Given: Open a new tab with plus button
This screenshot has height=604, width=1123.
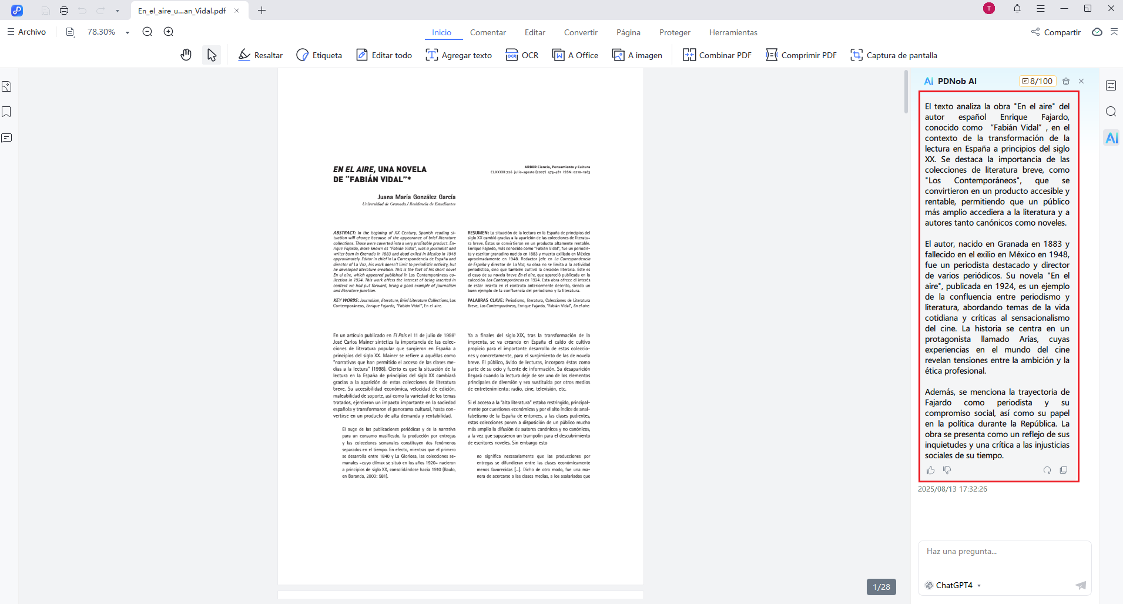Looking at the screenshot, I should [x=262, y=11].
